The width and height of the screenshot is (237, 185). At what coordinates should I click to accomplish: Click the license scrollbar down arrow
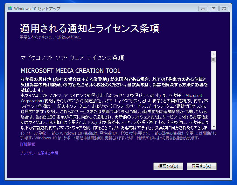214,127
